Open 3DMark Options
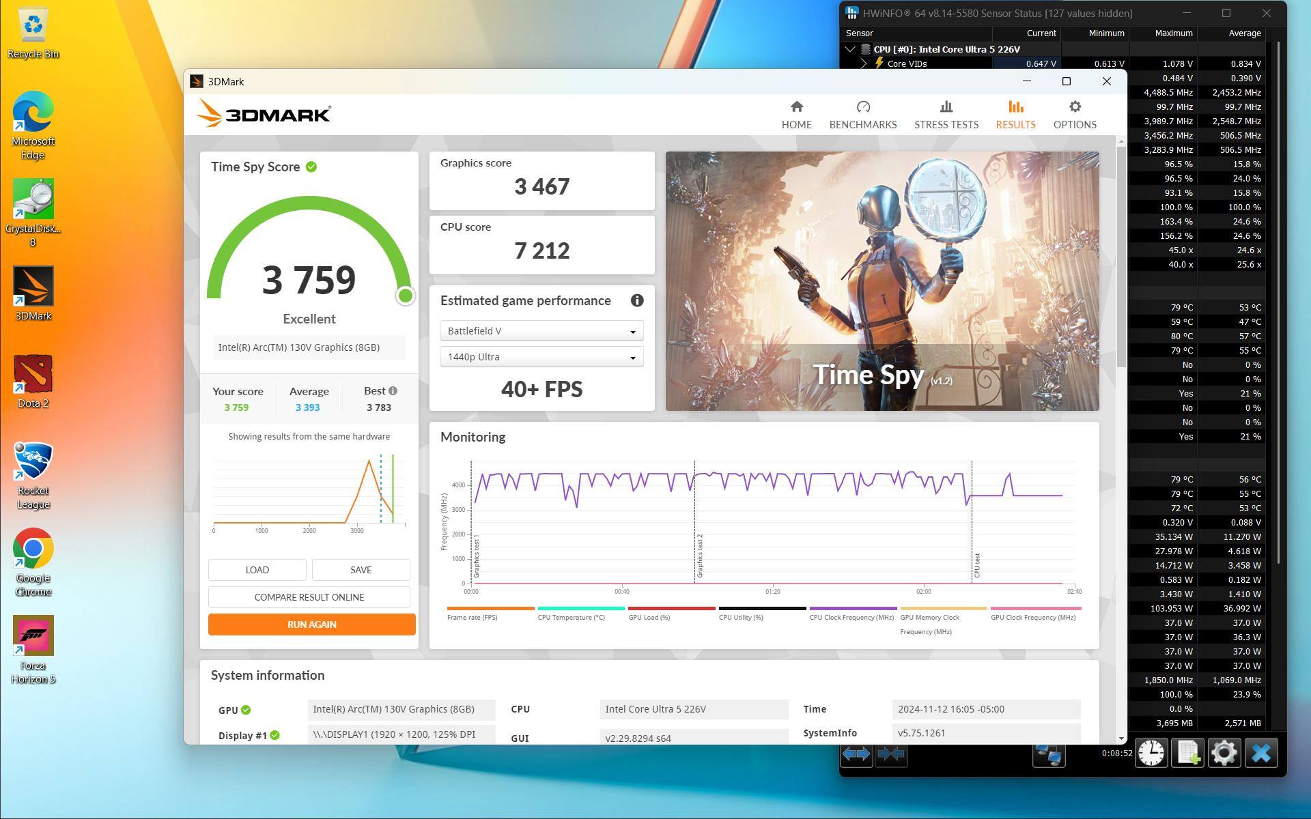 click(x=1074, y=115)
